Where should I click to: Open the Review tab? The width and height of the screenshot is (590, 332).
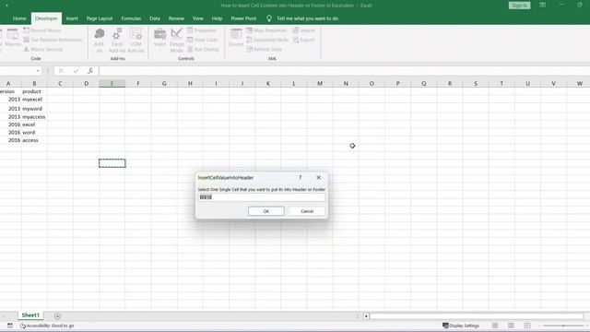point(176,18)
